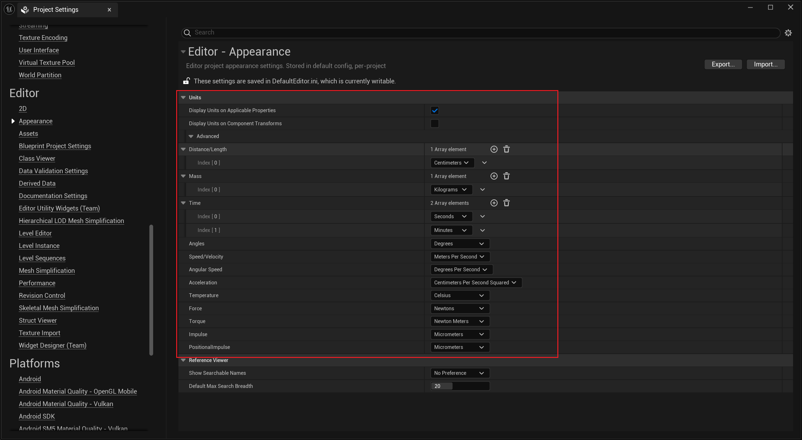The image size is (802, 440).
Task: Empty the Time array with trash icon
Action: pyautogui.click(x=507, y=203)
